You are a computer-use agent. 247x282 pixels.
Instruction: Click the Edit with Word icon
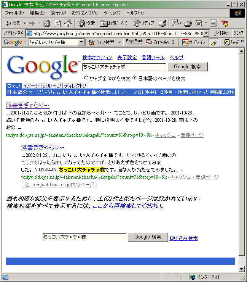(199, 23)
